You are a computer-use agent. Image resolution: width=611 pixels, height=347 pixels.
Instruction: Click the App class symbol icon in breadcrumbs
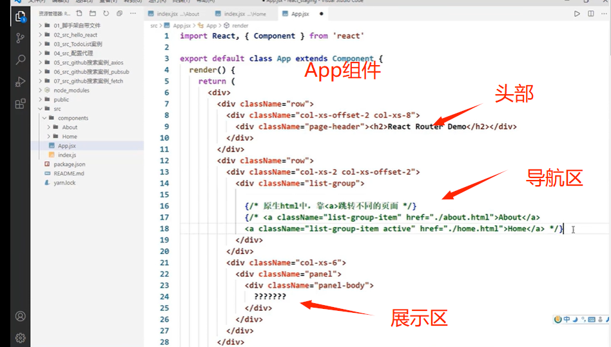click(x=200, y=26)
